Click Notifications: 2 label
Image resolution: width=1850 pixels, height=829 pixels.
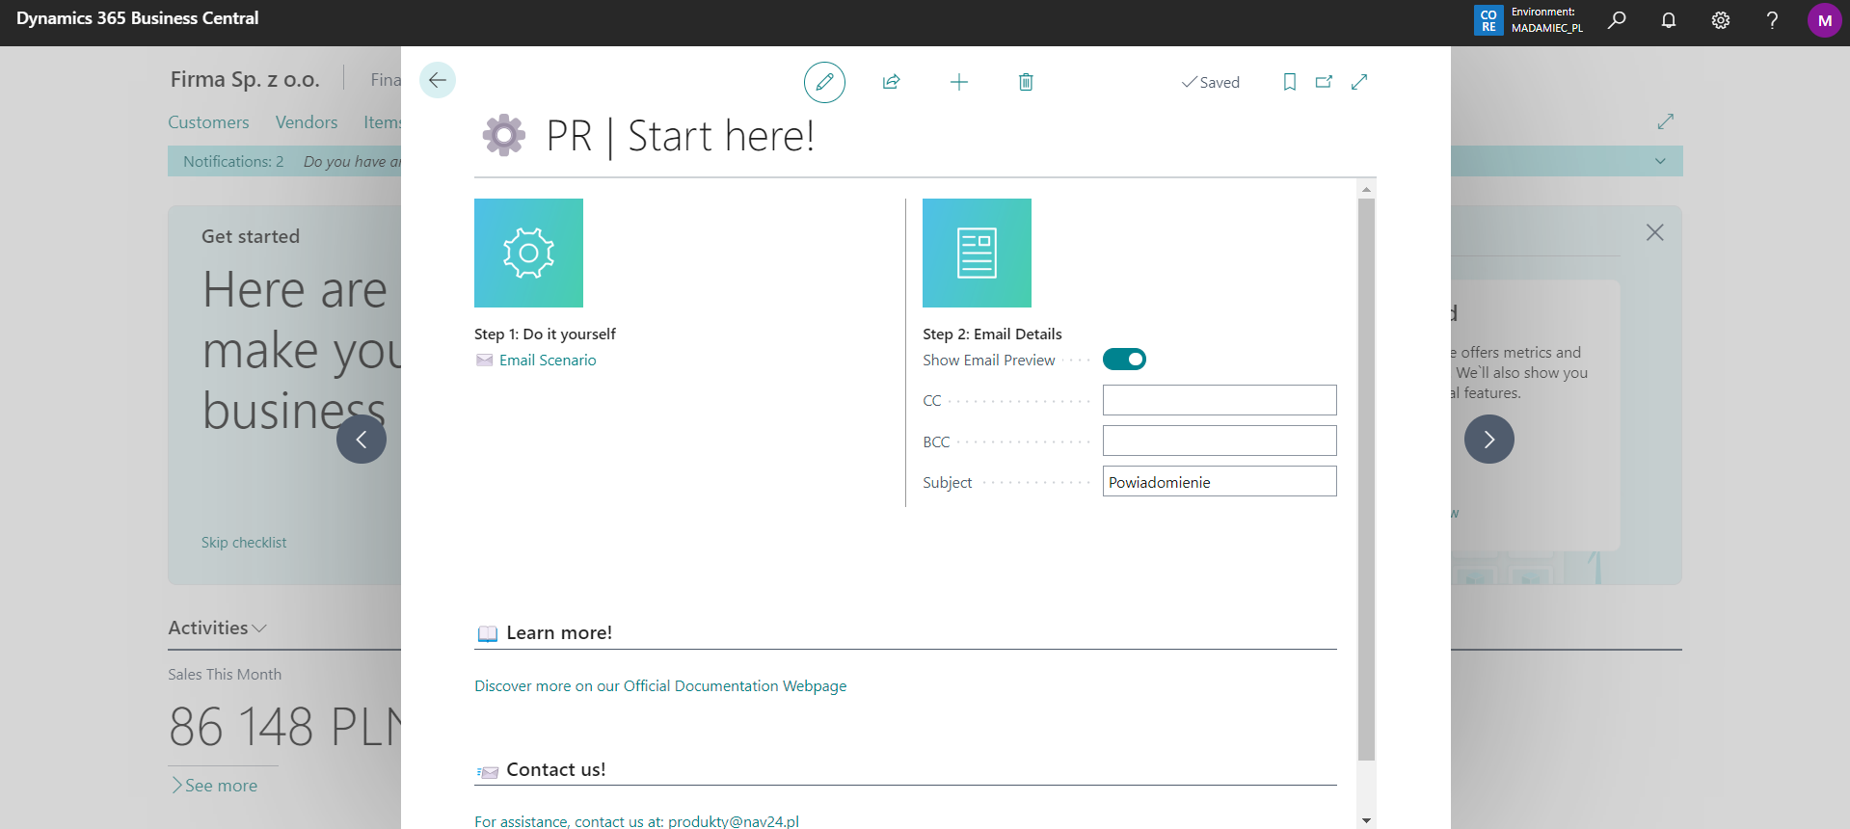coord(233,161)
